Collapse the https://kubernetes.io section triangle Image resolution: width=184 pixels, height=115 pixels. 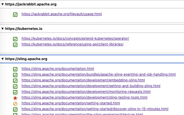(3, 29)
